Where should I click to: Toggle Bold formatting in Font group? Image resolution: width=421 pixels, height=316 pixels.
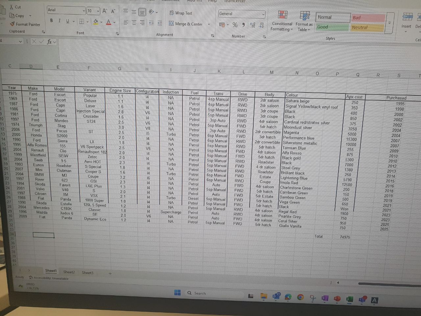tap(51, 21)
